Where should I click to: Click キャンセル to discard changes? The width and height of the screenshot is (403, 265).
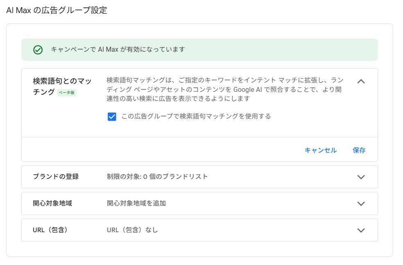point(321,150)
